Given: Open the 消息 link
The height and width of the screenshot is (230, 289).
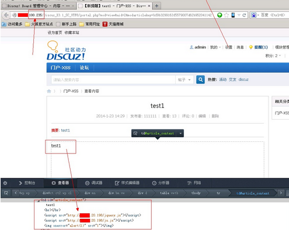Looking at the screenshot, I should coord(240,47).
